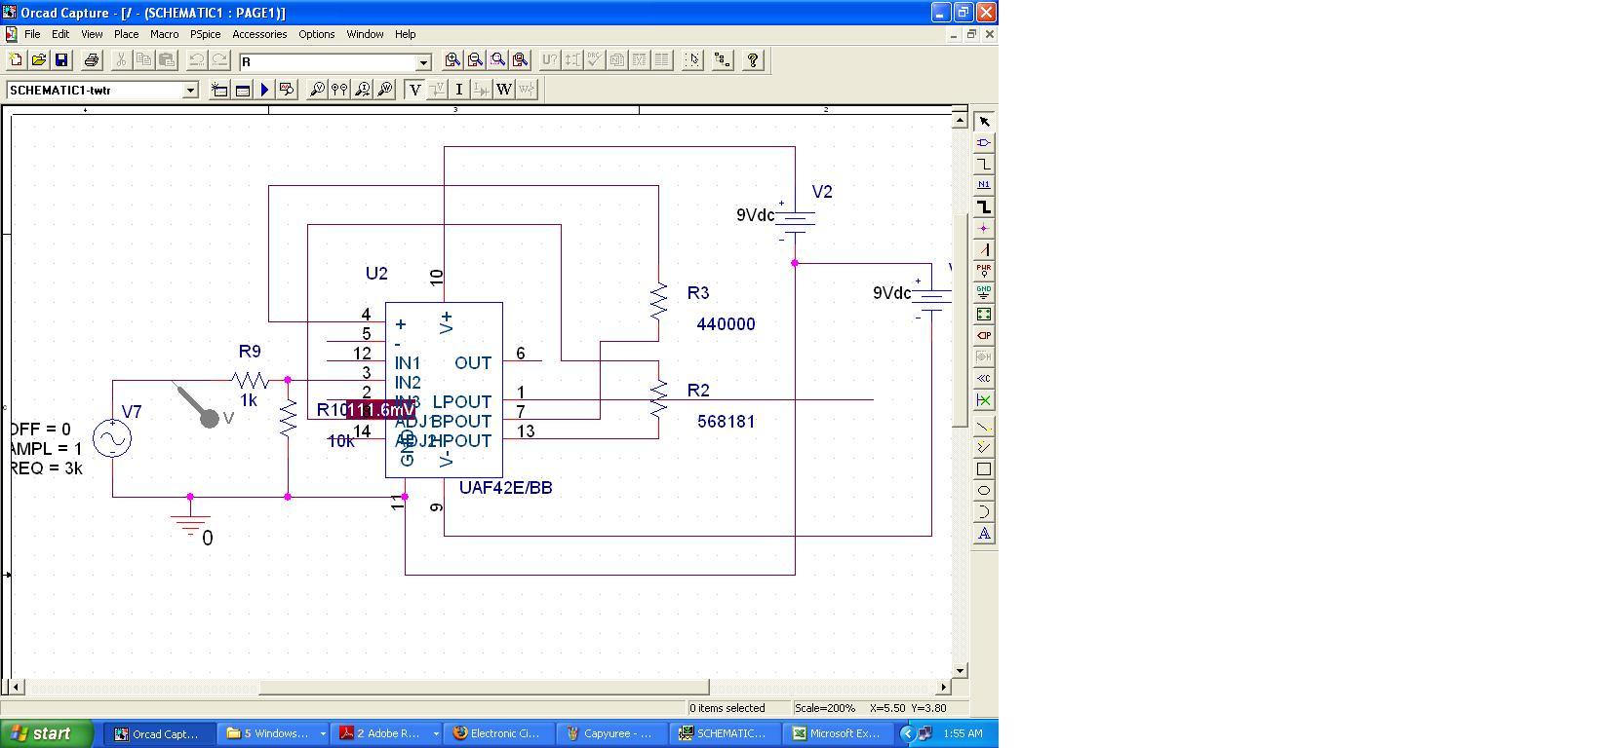
Task: Click the Windows Start button
Action: [47, 733]
